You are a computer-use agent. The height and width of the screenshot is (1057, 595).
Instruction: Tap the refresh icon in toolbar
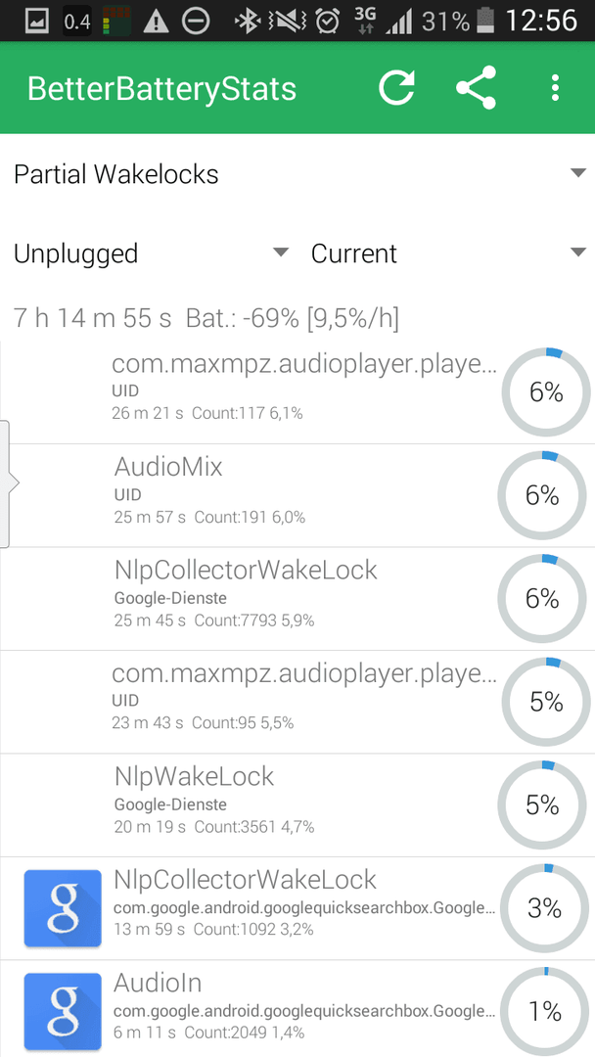[x=396, y=88]
